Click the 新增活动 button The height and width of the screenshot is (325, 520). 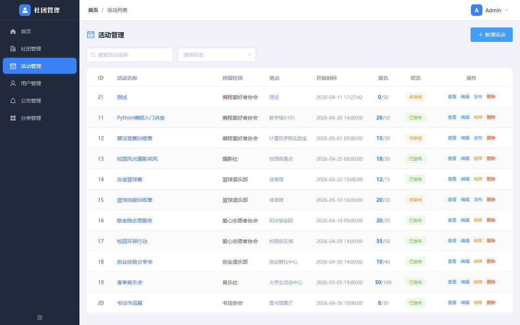point(491,35)
